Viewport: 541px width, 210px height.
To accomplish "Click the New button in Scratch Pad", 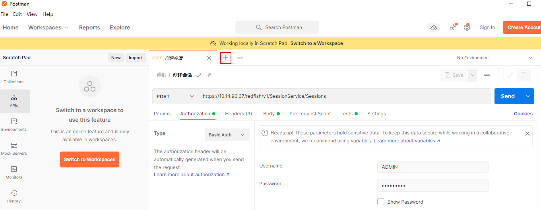I will [116, 58].
